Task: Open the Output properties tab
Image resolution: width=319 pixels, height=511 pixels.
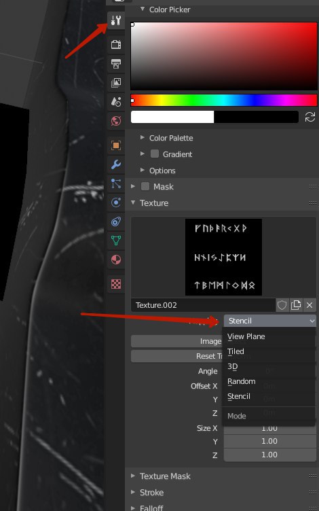Action: pos(116,64)
